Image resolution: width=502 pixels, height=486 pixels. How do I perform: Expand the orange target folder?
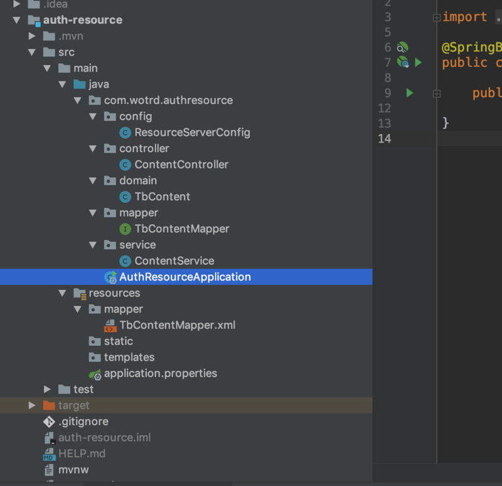coord(33,406)
